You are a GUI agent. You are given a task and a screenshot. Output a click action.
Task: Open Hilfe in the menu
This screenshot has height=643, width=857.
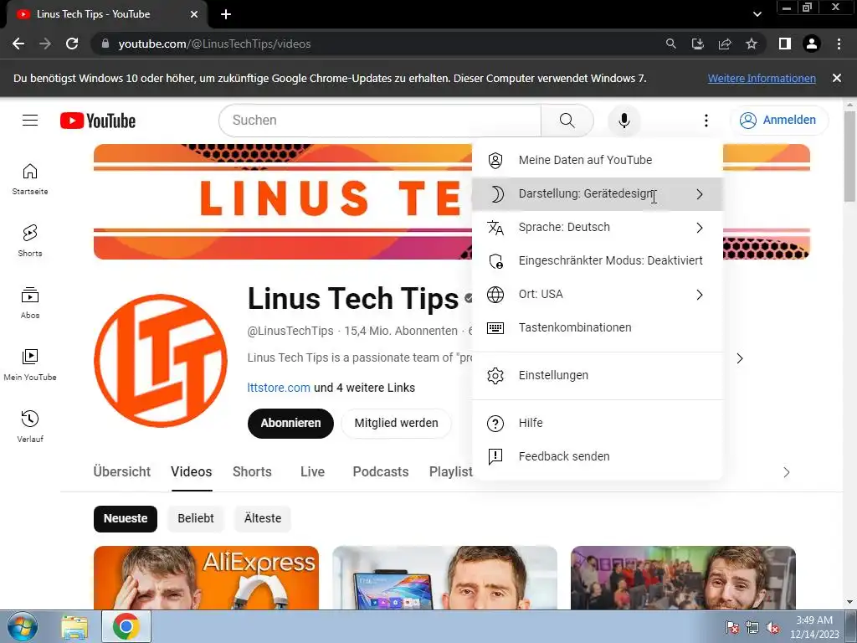coord(598,423)
